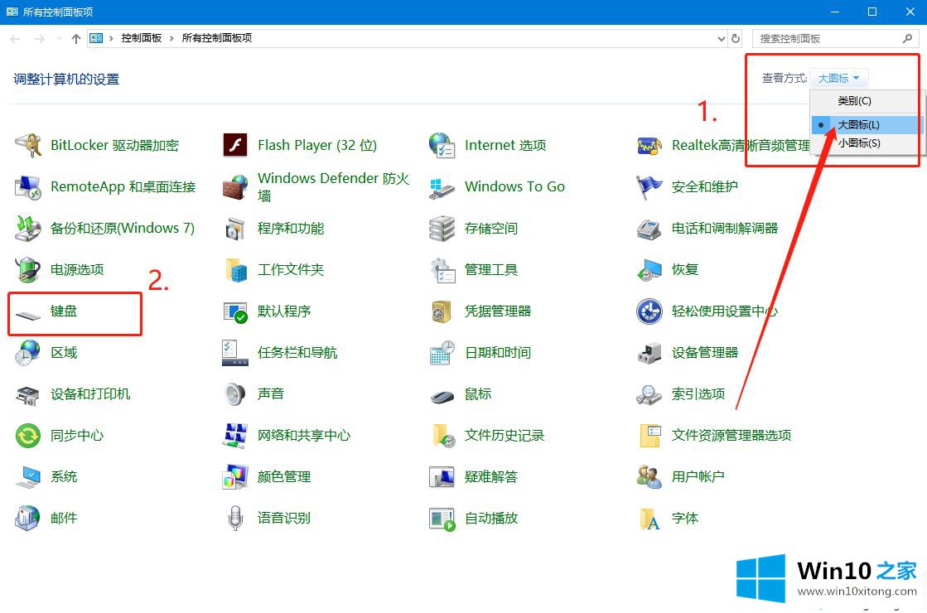Click the search magnifier icon

907,38
